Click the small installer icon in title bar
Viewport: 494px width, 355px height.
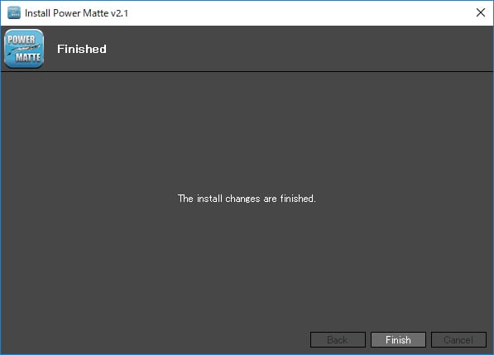(14, 13)
